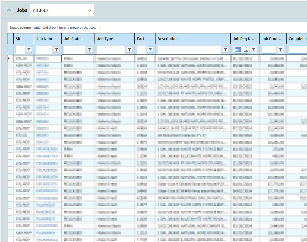The image size is (307, 242).
Task: Sort by the Job Req D... column header
Action: click(x=245, y=39)
